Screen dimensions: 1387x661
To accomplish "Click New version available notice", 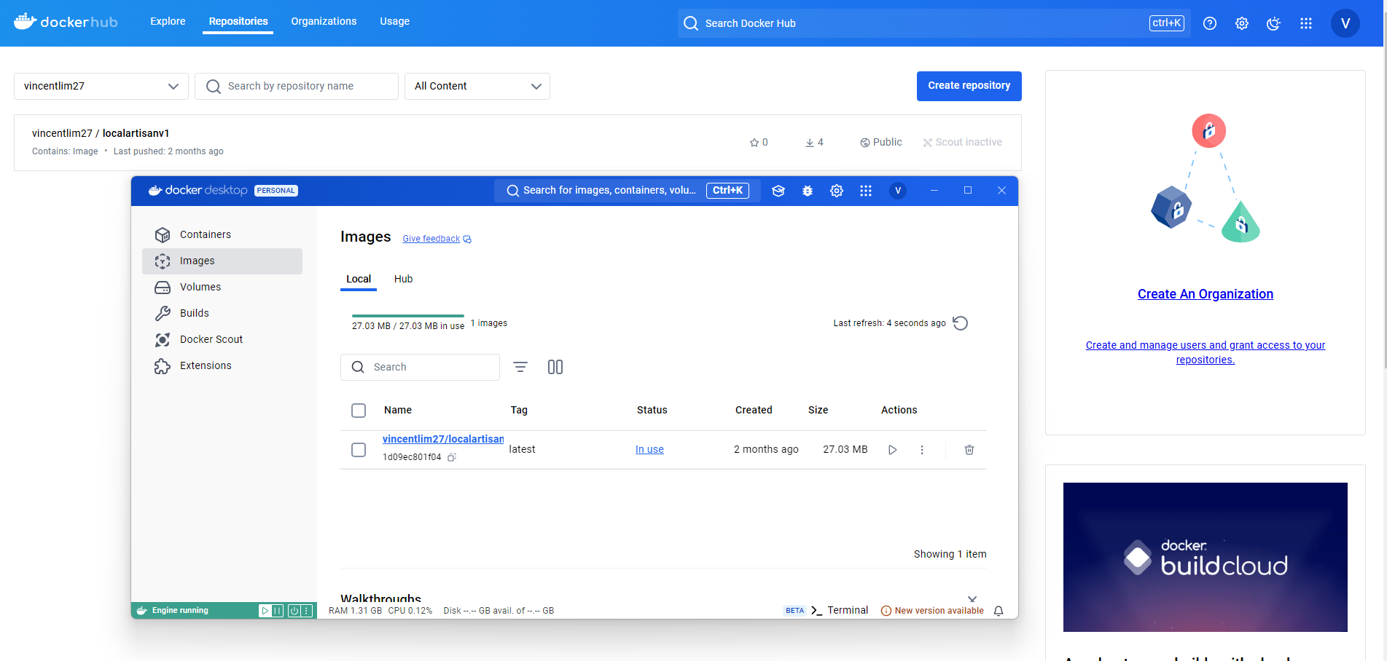I will coord(932,611).
